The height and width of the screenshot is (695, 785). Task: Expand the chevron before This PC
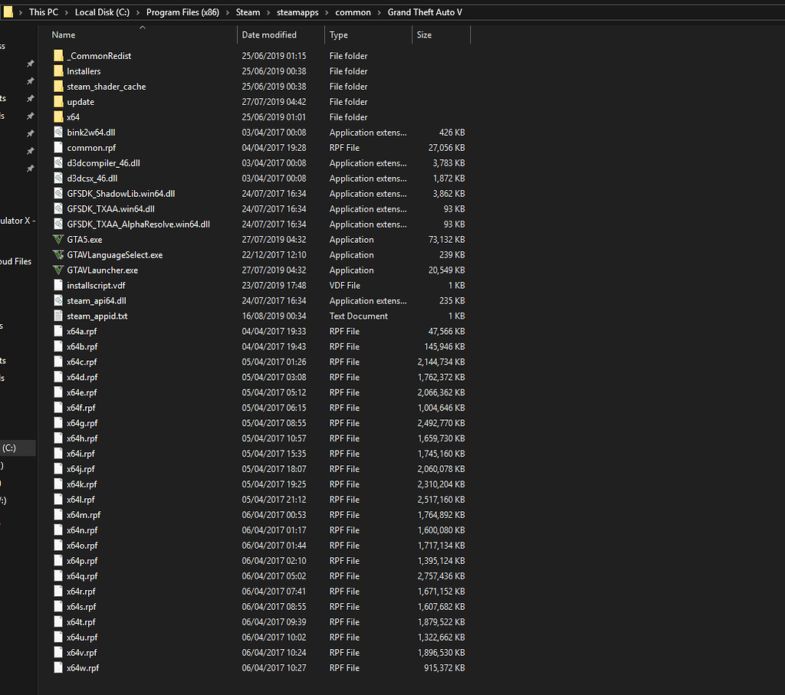(x=21, y=12)
